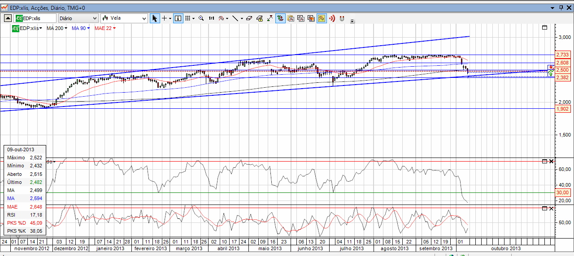
Task: Toggle the magnet snap icon
Action: tap(342, 18)
